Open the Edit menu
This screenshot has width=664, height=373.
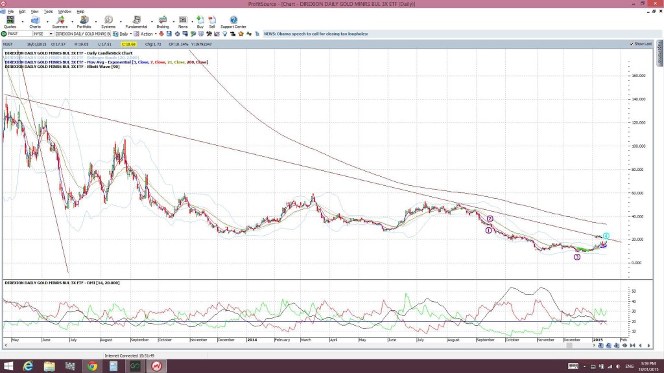[x=22, y=12]
